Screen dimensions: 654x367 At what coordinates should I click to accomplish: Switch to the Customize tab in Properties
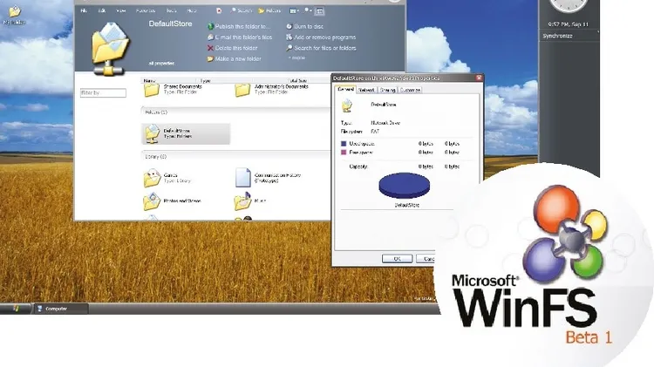(410, 90)
